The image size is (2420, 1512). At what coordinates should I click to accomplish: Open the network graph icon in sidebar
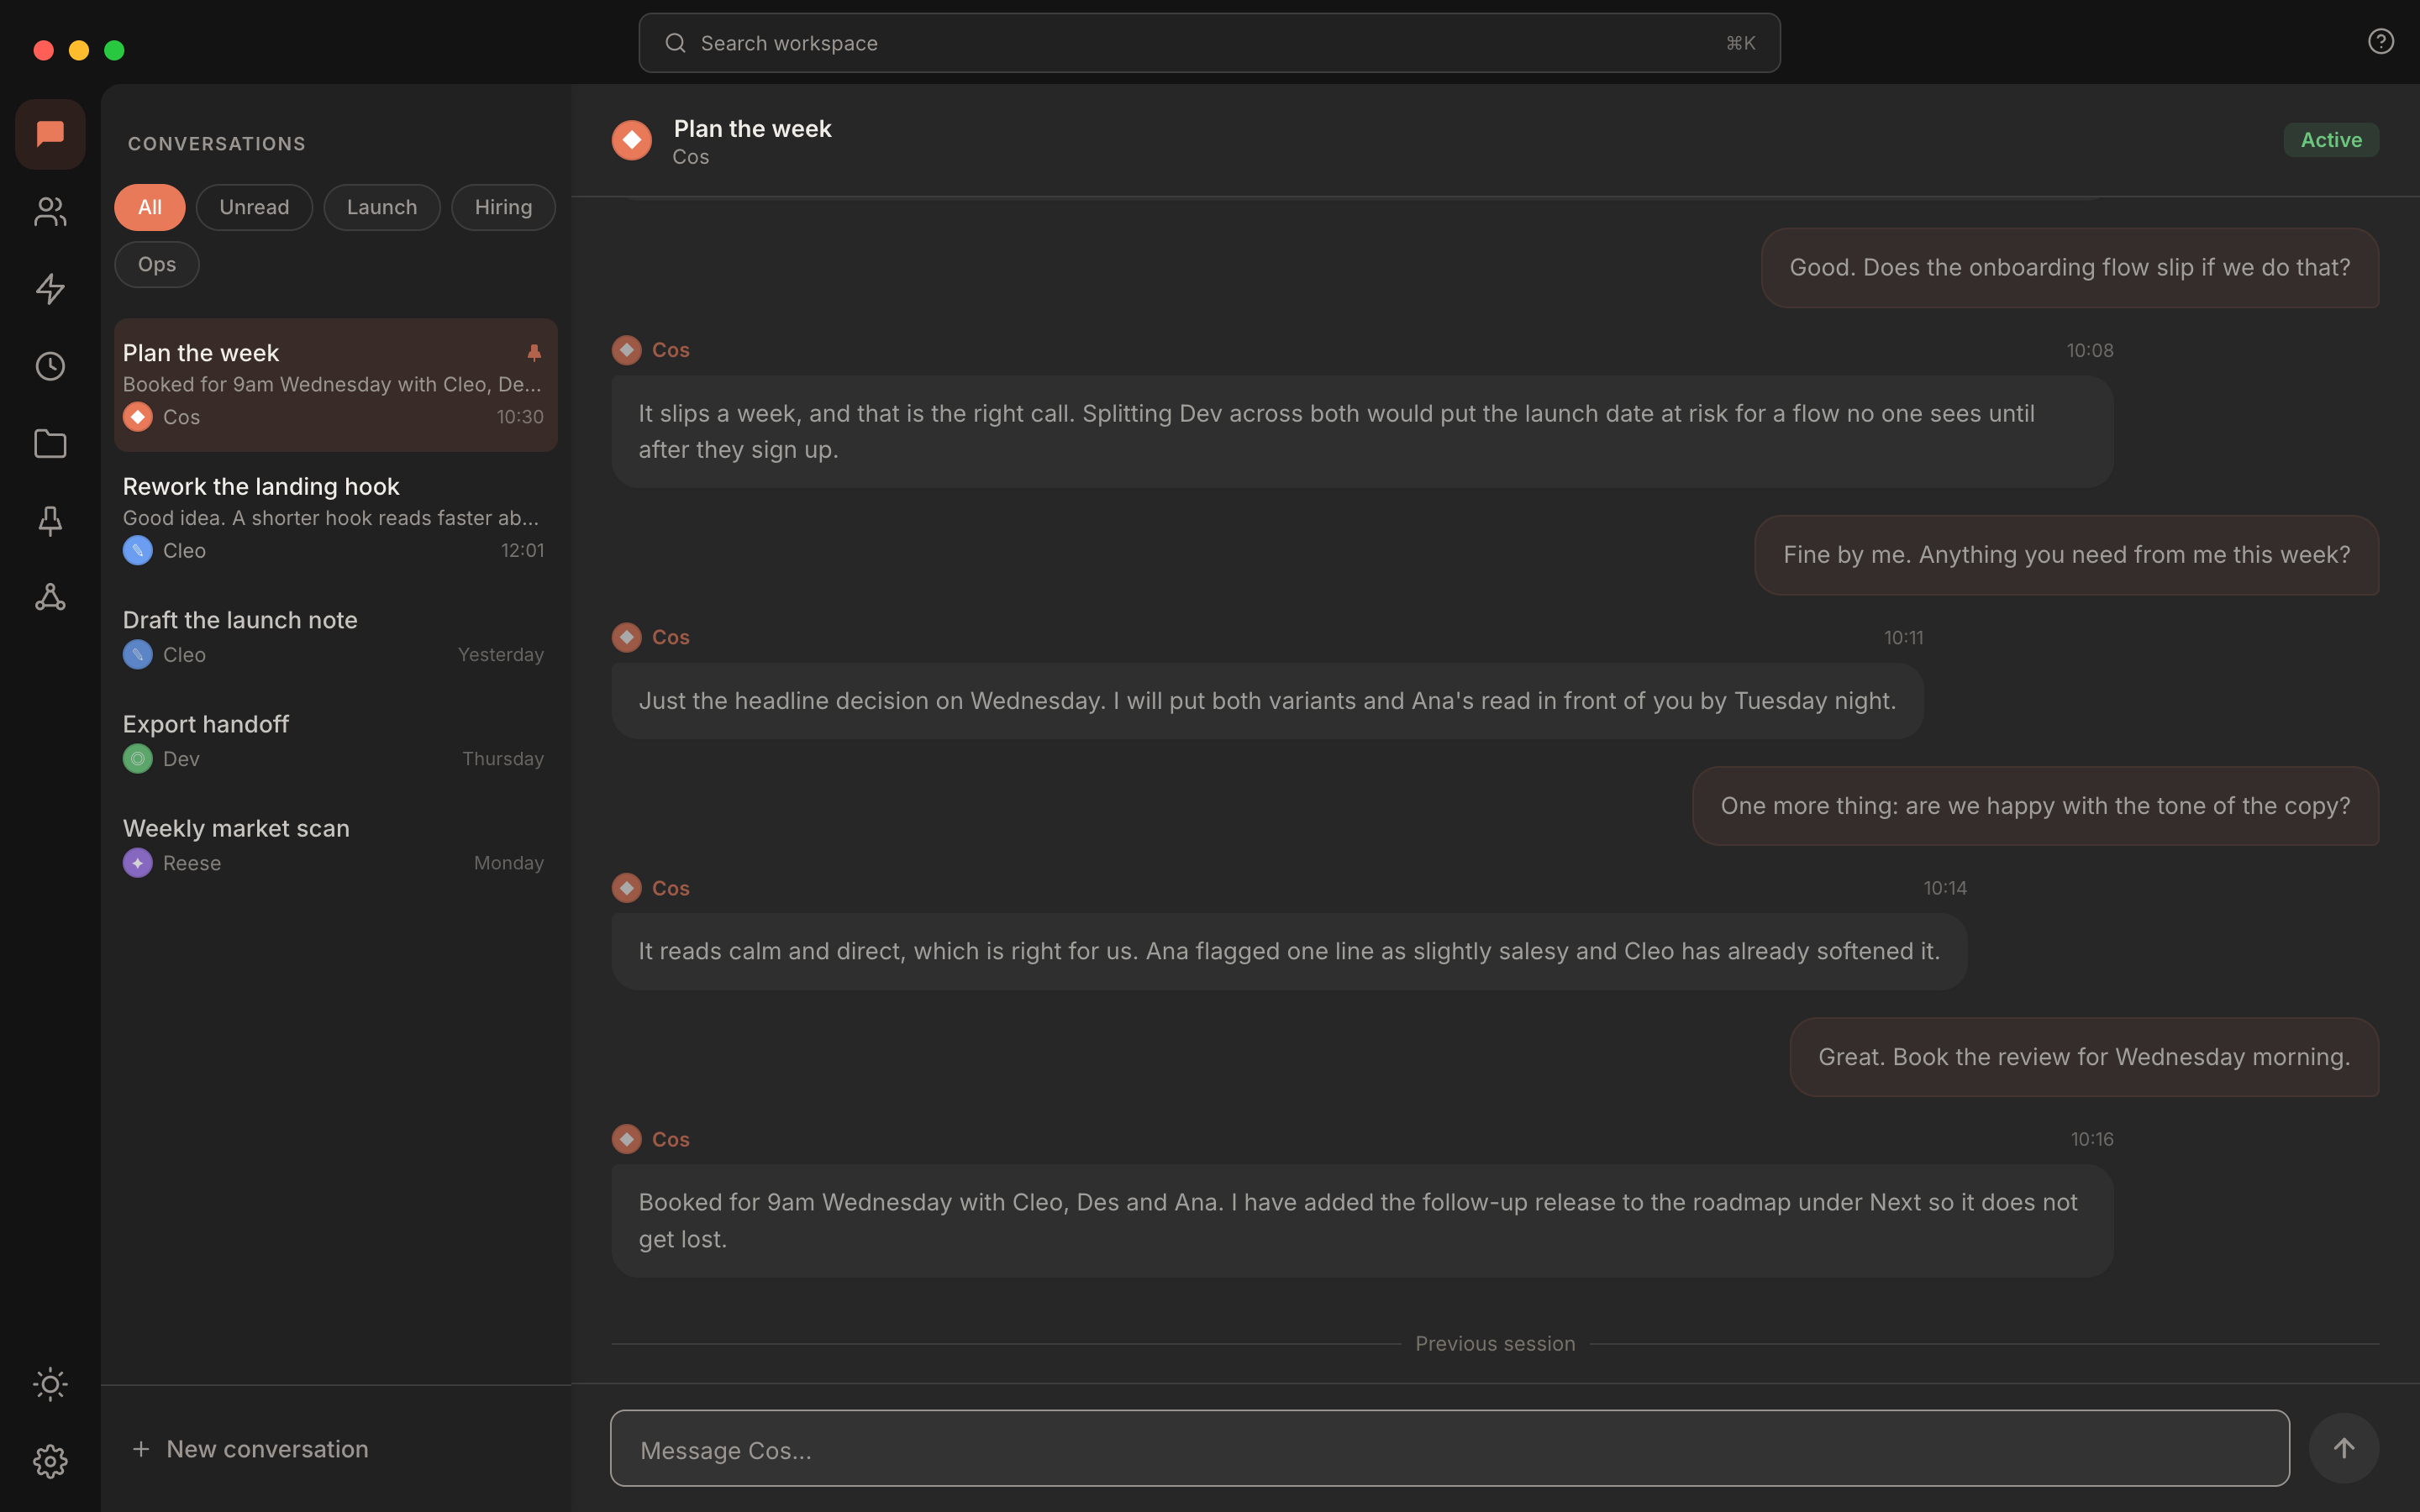coord(50,598)
